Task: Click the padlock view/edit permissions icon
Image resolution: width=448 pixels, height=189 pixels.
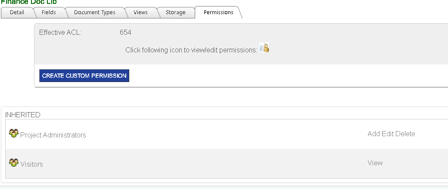Action: (264, 48)
